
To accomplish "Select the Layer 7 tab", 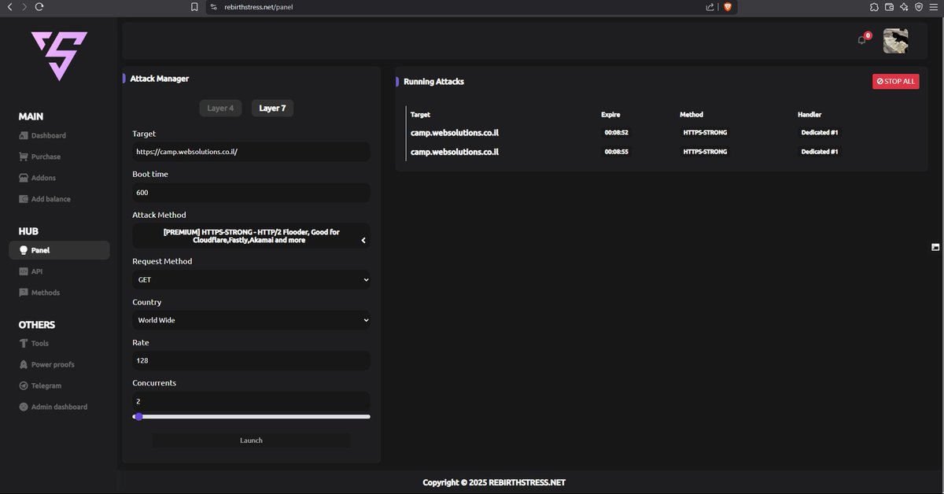I will pos(272,108).
